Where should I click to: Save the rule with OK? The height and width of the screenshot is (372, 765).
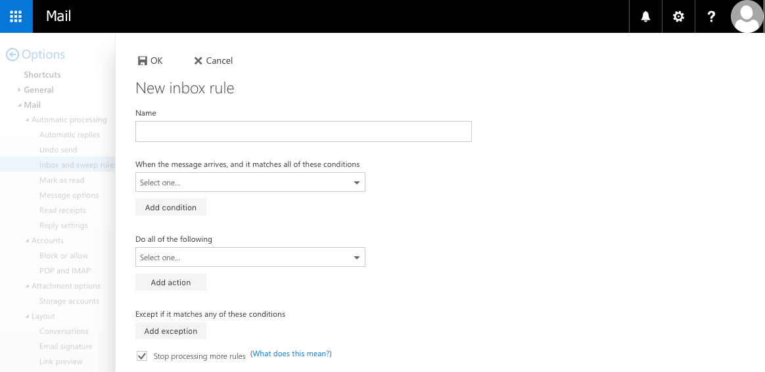(150, 60)
